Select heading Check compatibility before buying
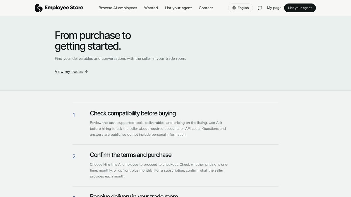Screen dimensions: 351x197 (x=133, y=113)
